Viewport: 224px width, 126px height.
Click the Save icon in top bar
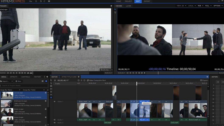pyautogui.click(x=36, y=1)
